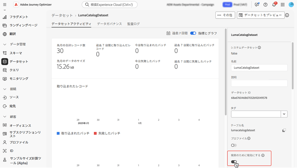This screenshot has width=297, height=168.
Task: Click the main content vertical scrollbar
Action: [226, 72]
